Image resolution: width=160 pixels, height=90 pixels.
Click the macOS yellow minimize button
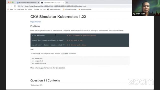coord(11,2)
